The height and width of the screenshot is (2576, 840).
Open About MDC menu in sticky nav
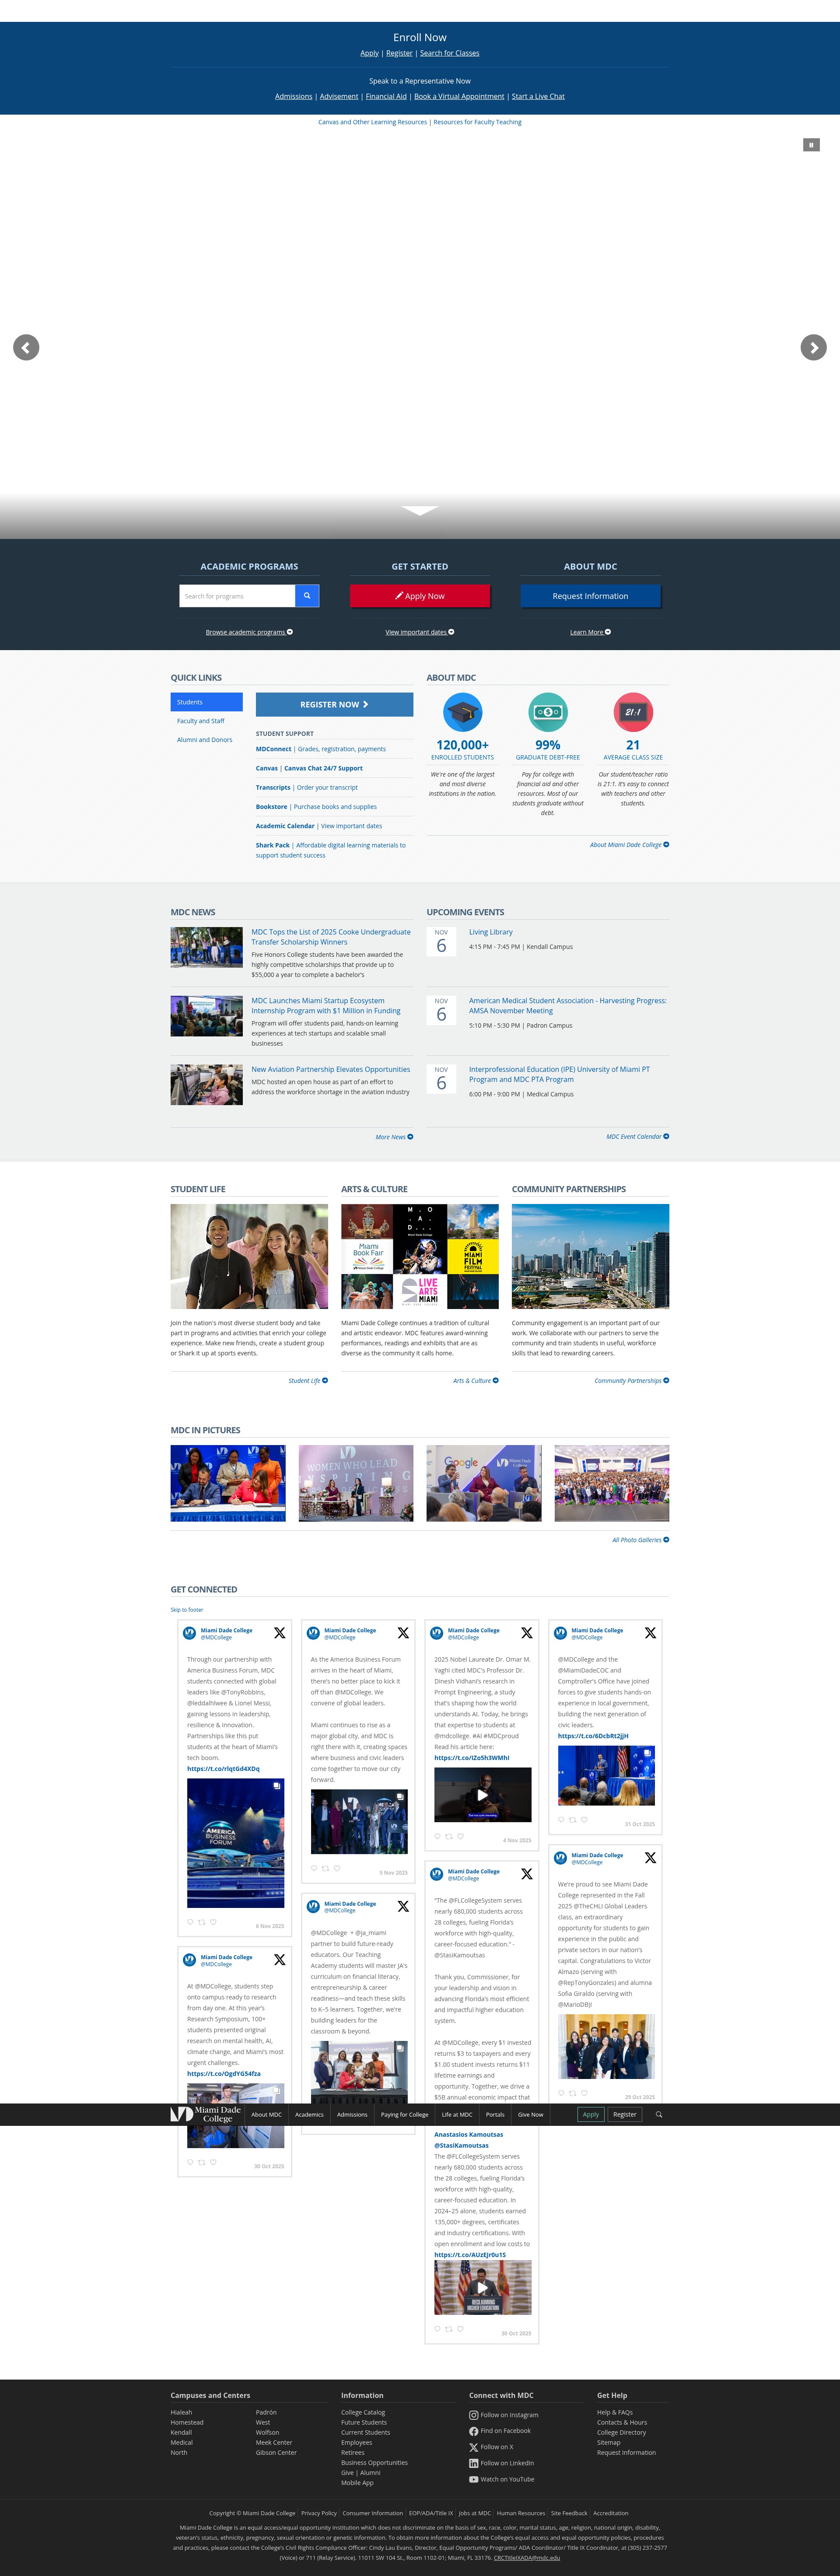(266, 2114)
